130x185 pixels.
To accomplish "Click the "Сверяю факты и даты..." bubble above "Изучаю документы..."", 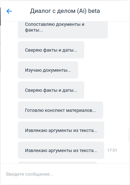I will [x=51, y=50].
